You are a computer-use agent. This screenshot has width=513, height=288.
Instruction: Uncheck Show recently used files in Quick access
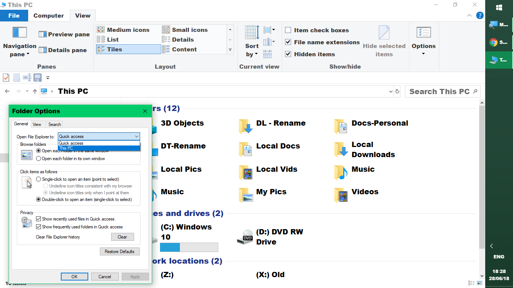point(38,219)
